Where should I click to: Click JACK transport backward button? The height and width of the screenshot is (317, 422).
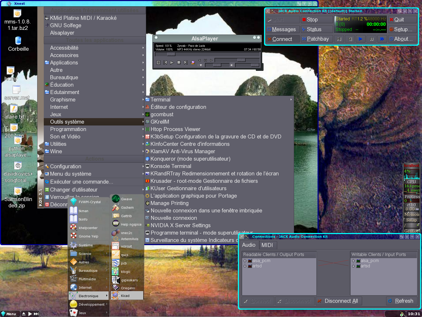click(350, 39)
